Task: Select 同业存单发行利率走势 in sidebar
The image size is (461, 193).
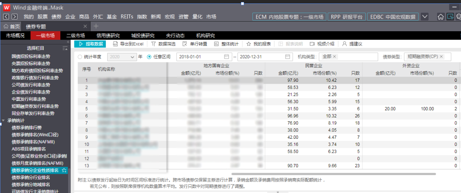Action: coord(33,113)
